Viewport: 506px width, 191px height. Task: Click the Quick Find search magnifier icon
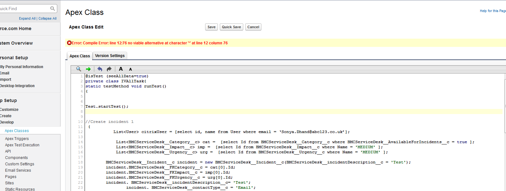(x=53, y=9)
